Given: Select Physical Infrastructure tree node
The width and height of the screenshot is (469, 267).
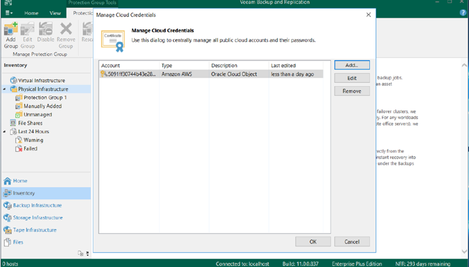Looking at the screenshot, I should [43, 89].
